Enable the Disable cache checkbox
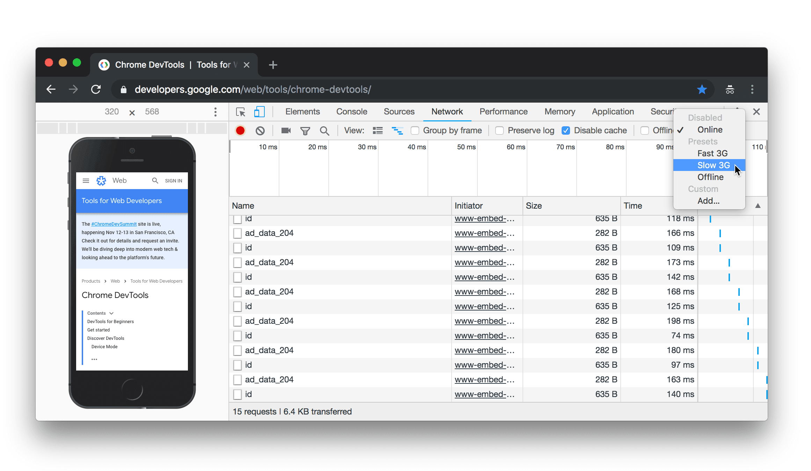This screenshot has height=471, width=811. coord(566,130)
